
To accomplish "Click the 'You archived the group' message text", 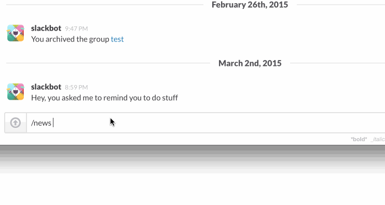I will tap(70, 39).
